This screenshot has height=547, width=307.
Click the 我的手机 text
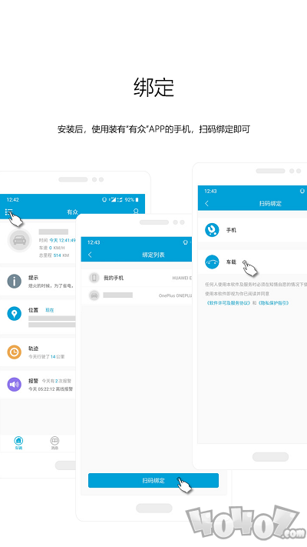coord(114,278)
